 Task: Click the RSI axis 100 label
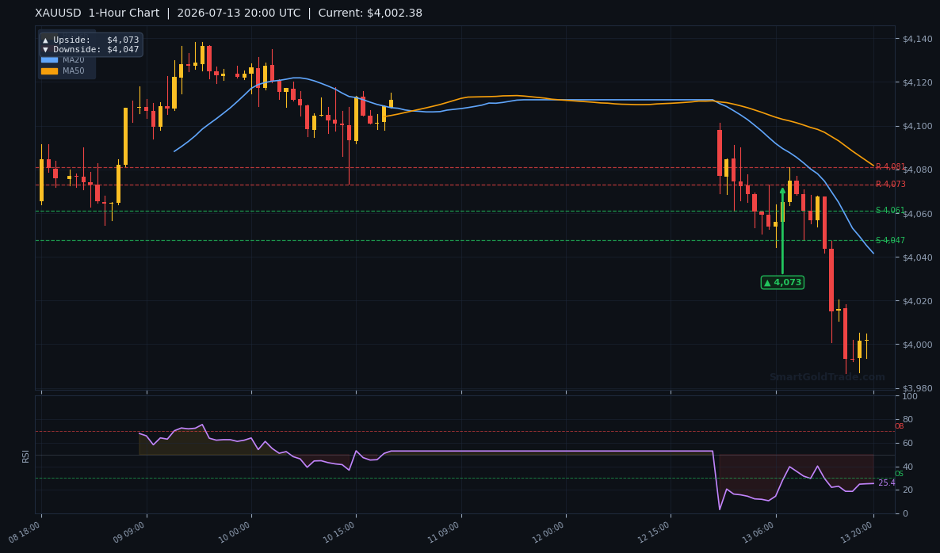click(909, 397)
